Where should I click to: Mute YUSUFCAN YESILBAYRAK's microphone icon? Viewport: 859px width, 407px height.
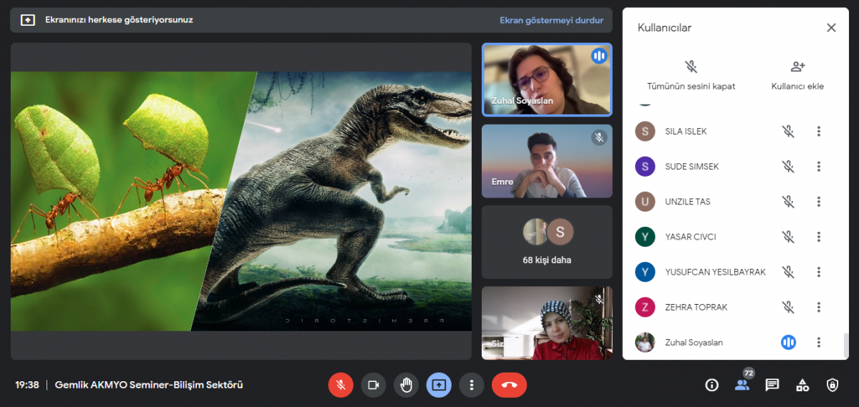point(788,272)
